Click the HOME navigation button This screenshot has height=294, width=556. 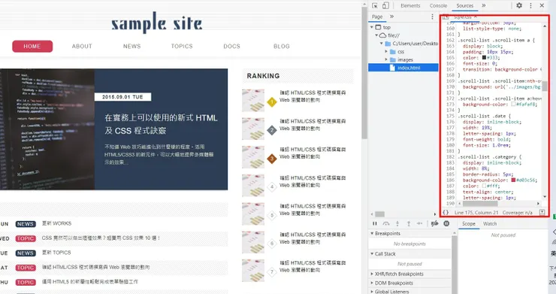32,46
